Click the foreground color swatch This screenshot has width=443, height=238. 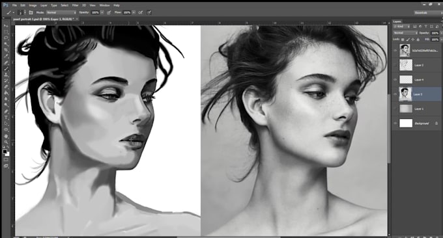coord(5,152)
